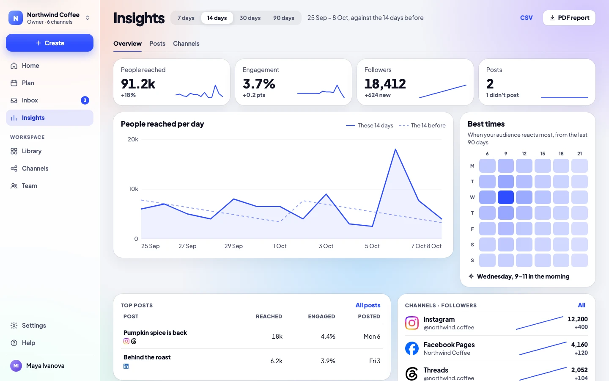Click the Posts count card
This screenshot has width=609, height=381.
(537, 82)
